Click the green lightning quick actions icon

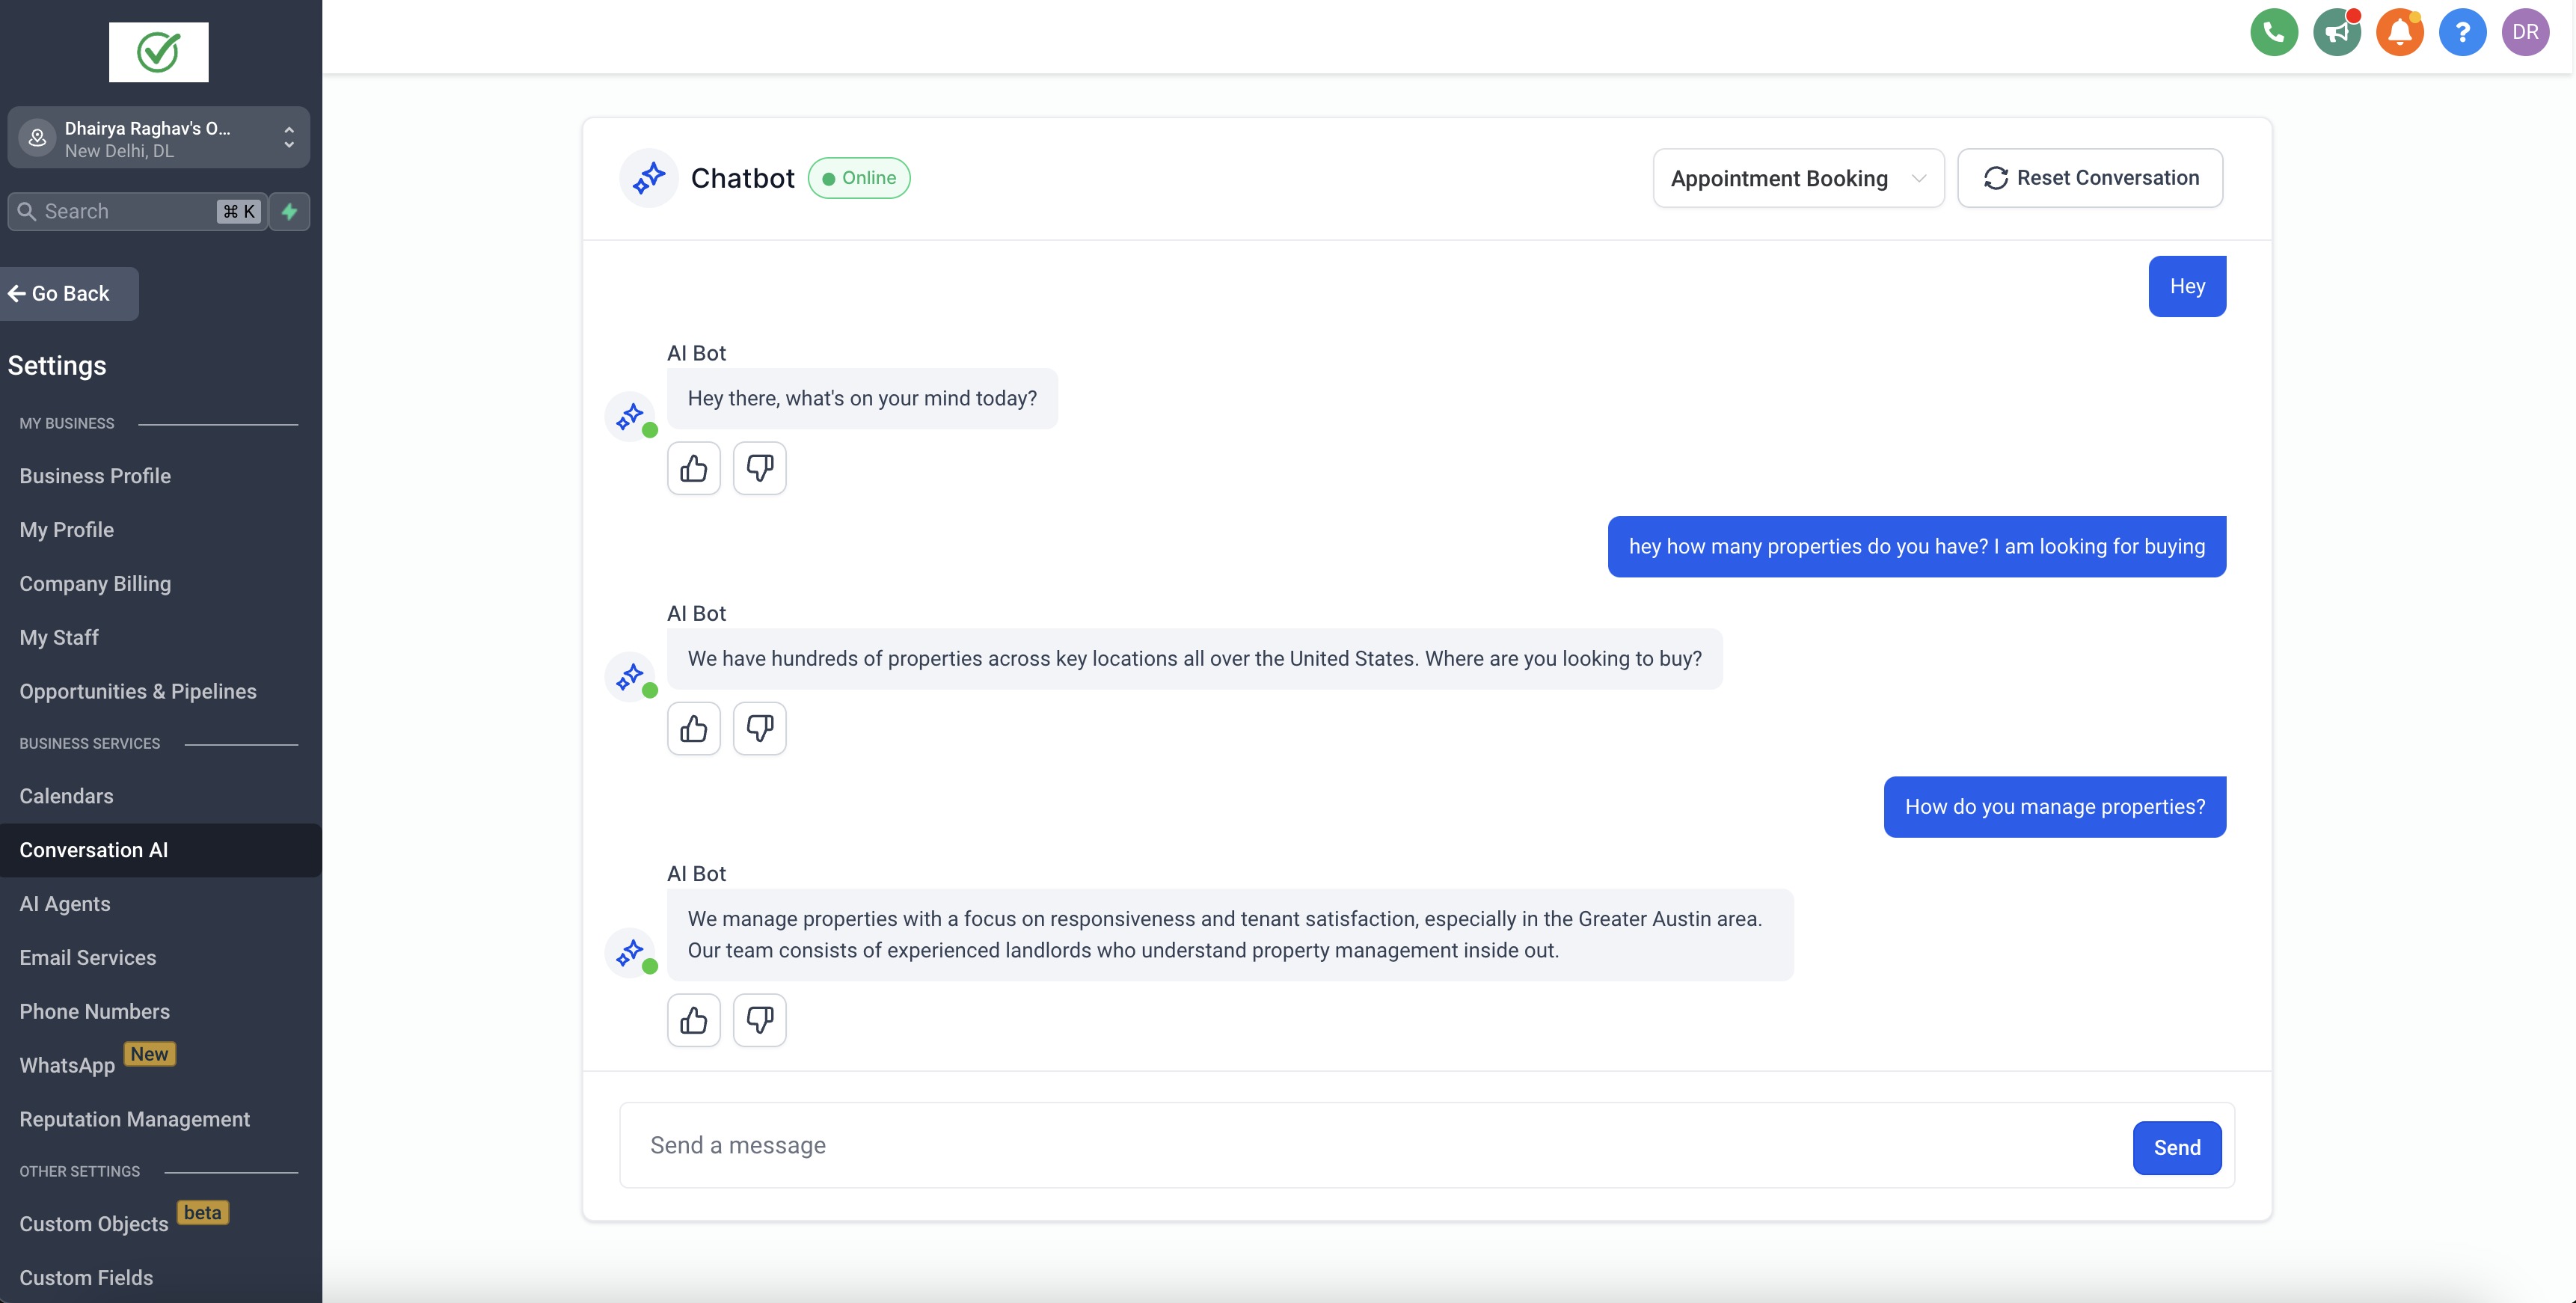(289, 211)
